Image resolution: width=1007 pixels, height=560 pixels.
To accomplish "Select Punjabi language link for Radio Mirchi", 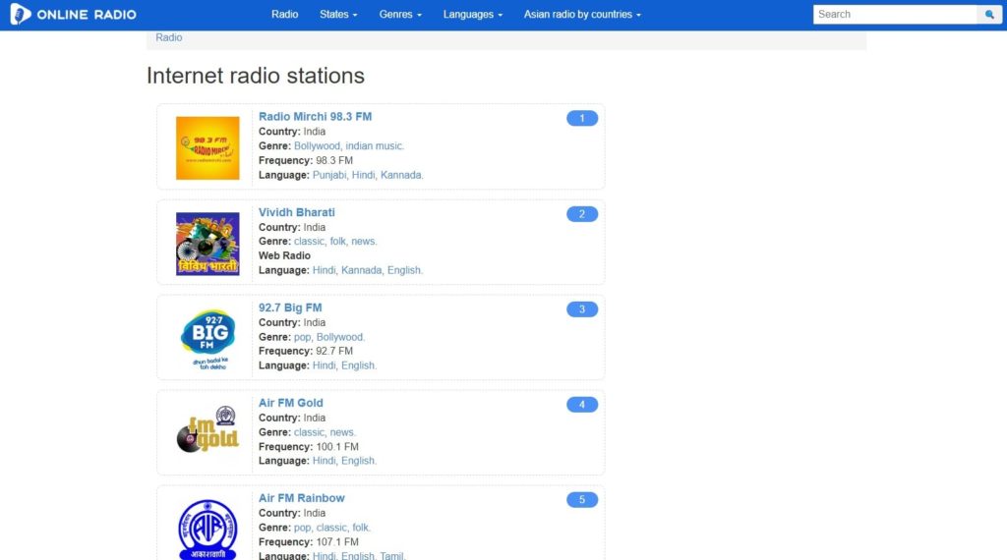I will (329, 175).
